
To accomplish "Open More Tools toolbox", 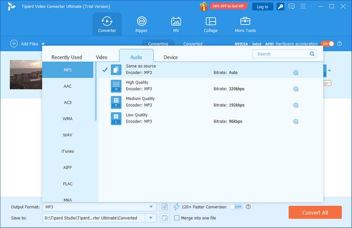I will (245, 25).
